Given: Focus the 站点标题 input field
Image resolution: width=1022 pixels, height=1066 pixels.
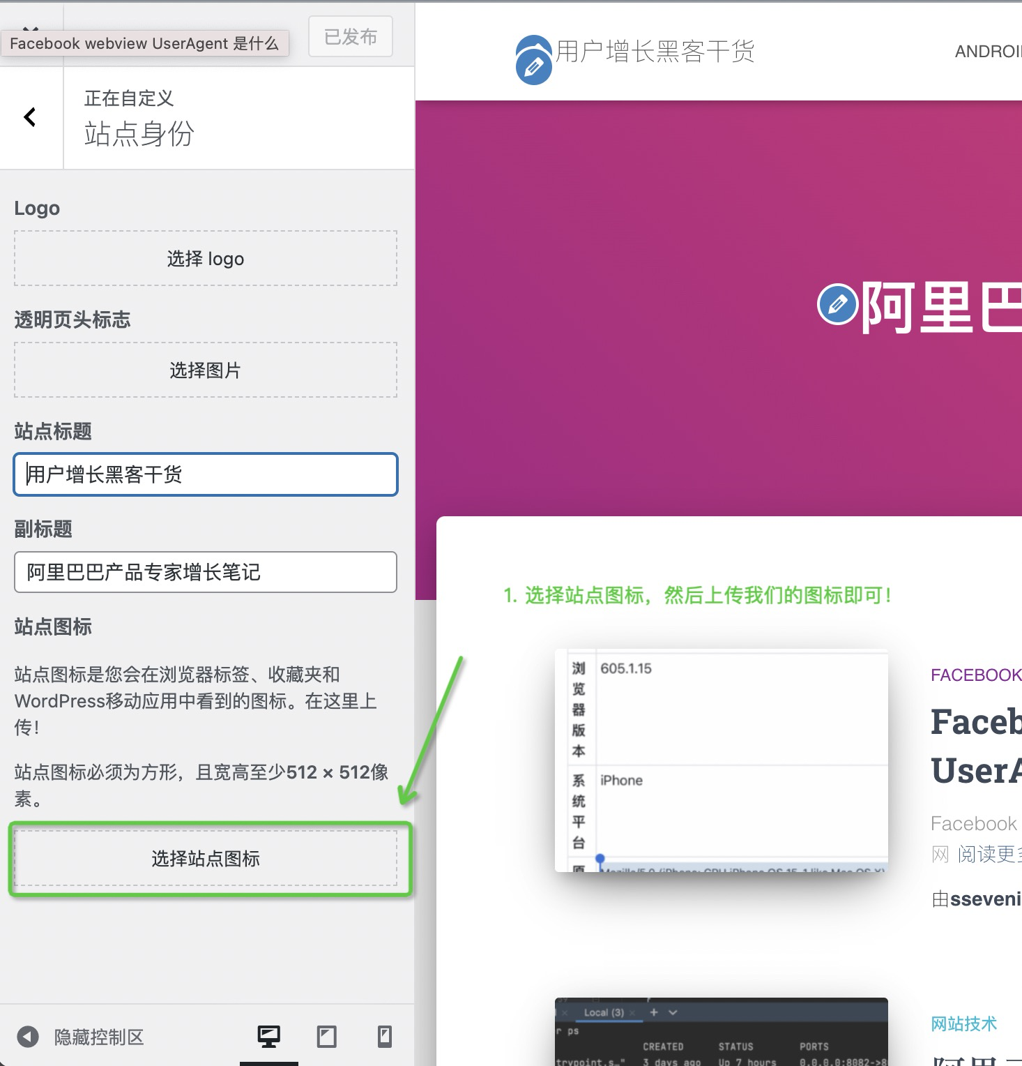Looking at the screenshot, I should click(206, 474).
